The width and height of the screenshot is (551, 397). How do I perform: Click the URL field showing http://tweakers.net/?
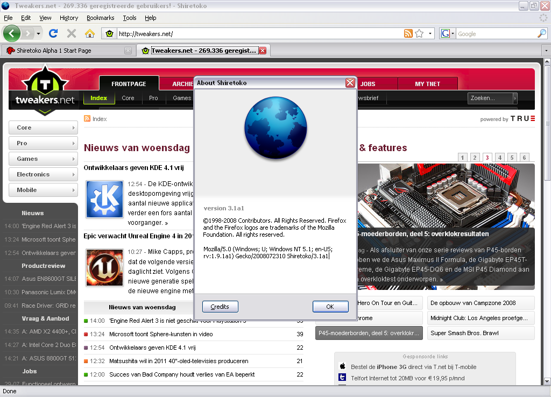[259, 34]
